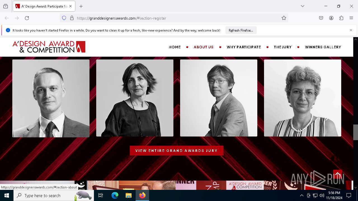This screenshot has width=358, height=201.
Task: Open volume control tray icon
Action: 322,195
